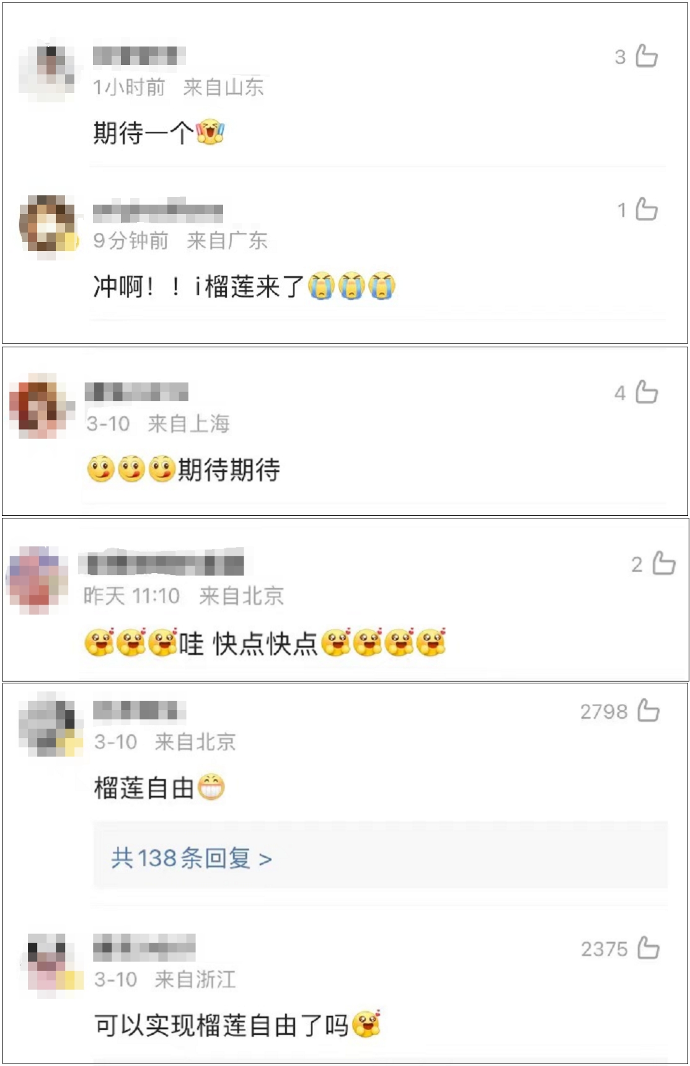Viewport: 690px width, 1066px height.
Task: Open the blurred username above "9分钟前"
Action: [x=158, y=211]
